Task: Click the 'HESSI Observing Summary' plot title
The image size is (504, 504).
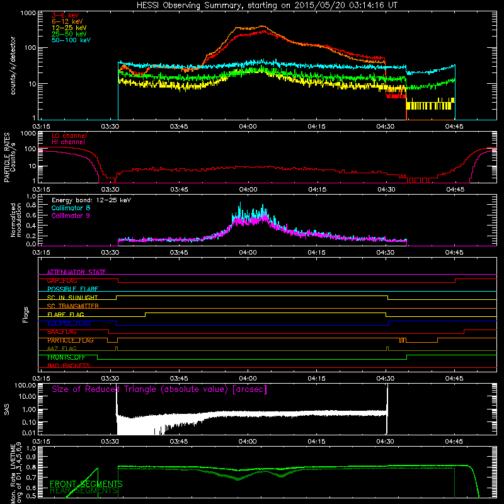Action: coord(266,6)
